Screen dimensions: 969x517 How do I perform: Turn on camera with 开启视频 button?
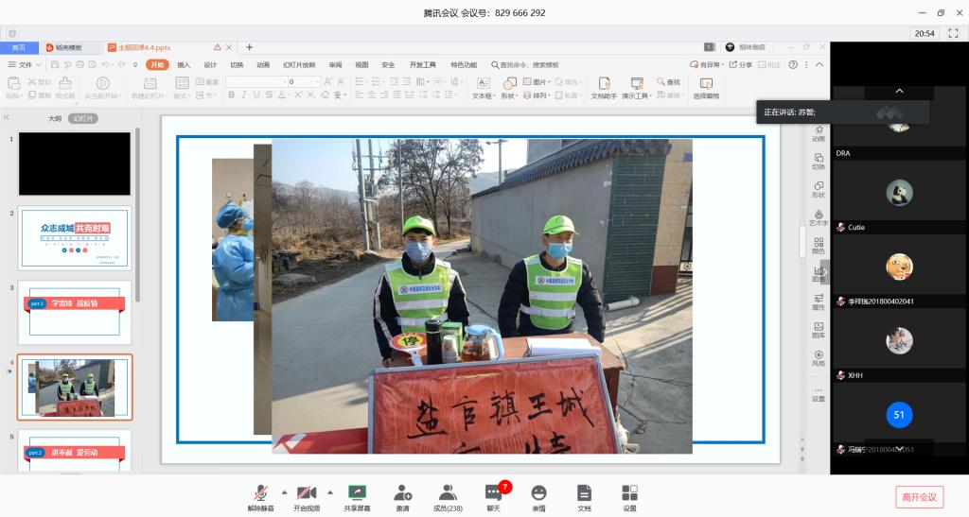[307, 497]
